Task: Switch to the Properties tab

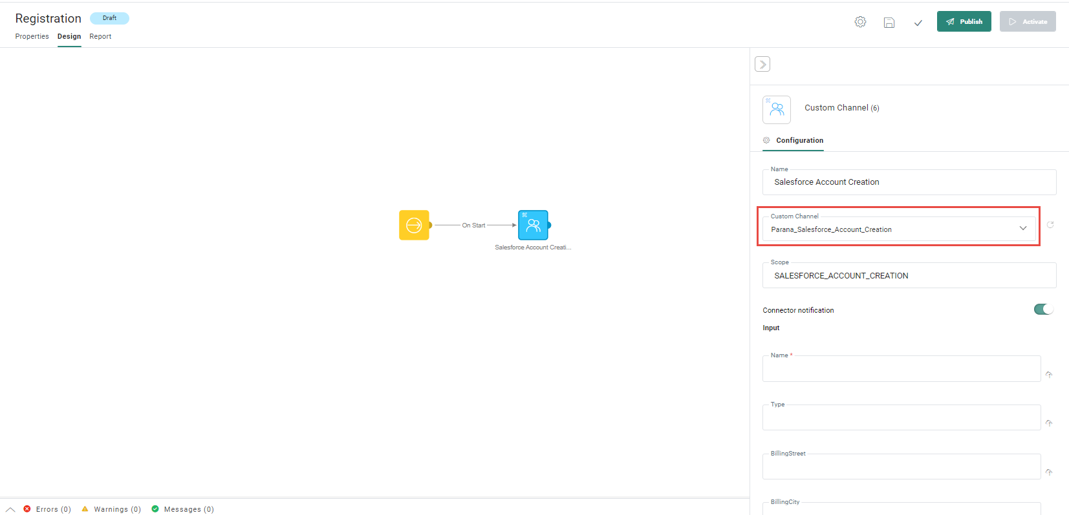Action: (x=32, y=37)
